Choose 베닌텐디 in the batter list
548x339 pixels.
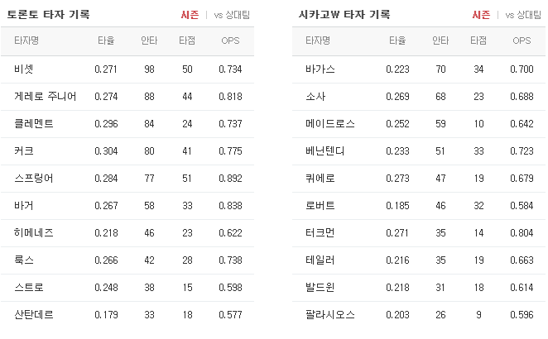(324, 150)
